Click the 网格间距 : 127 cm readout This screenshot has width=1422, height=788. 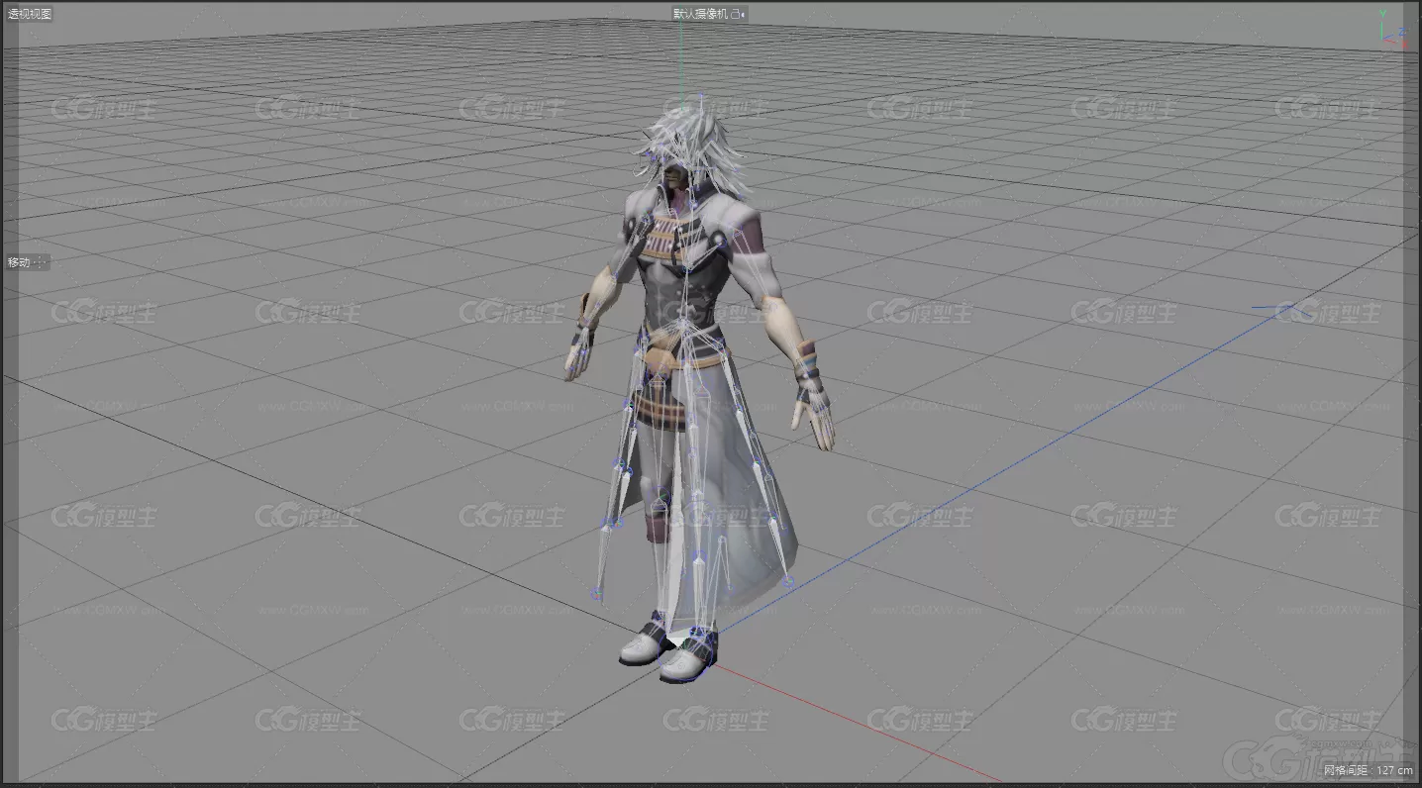[1369, 769]
